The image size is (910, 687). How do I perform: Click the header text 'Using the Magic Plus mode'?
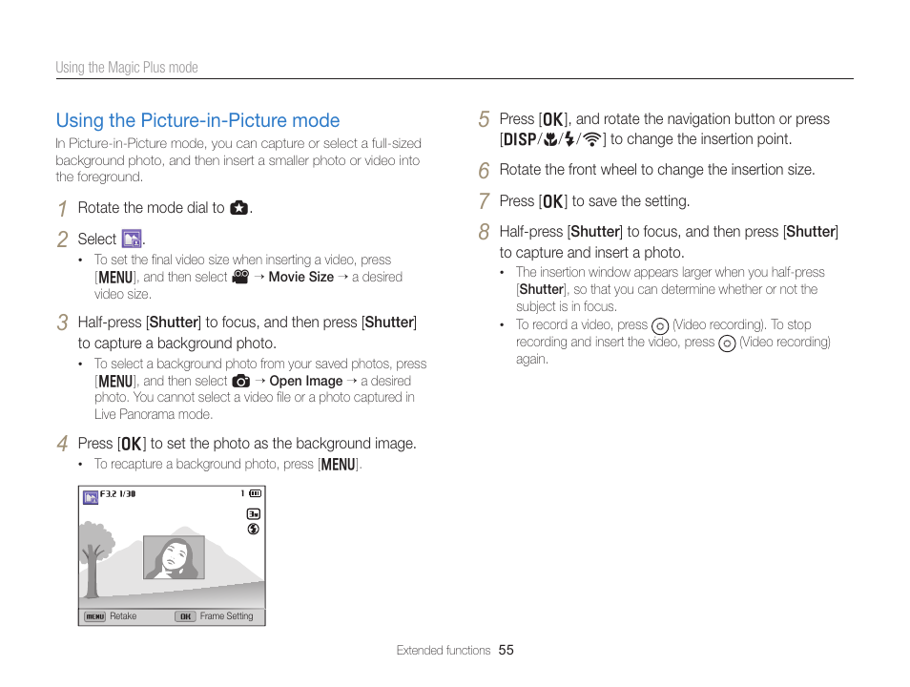point(127,68)
